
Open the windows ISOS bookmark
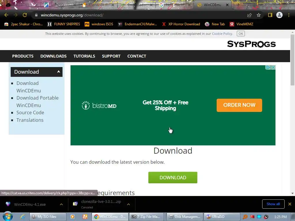(99, 24)
